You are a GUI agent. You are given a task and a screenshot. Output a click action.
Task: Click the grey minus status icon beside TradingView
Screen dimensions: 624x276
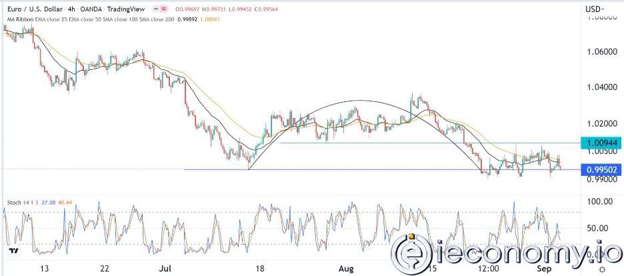pyautogui.click(x=156, y=8)
